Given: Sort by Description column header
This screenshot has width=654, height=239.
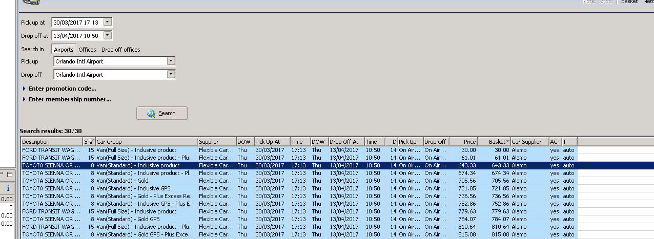Looking at the screenshot, I should tap(52, 142).
